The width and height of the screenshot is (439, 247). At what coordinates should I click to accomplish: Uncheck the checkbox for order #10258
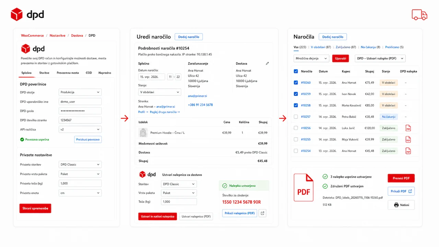click(296, 105)
